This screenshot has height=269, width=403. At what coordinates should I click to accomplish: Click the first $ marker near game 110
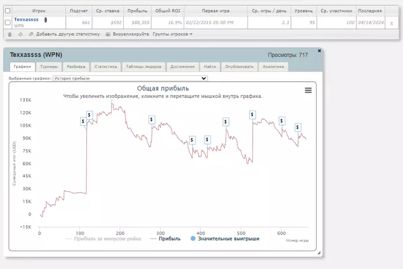point(83,121)
